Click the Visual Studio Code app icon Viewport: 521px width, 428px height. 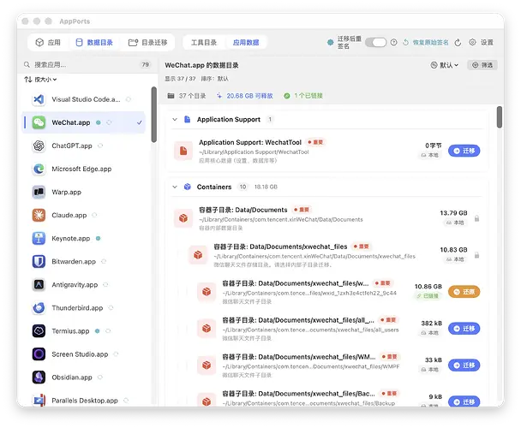click(x=39, y=99)
